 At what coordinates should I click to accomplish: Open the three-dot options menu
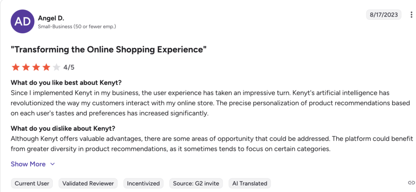coord(411,15)
